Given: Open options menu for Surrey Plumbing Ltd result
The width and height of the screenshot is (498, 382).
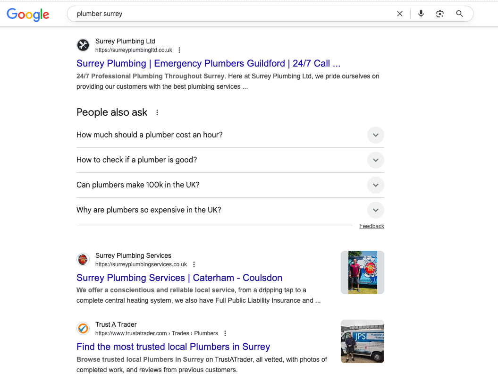Looking at the screenshot, I should (x=179, y=50).
